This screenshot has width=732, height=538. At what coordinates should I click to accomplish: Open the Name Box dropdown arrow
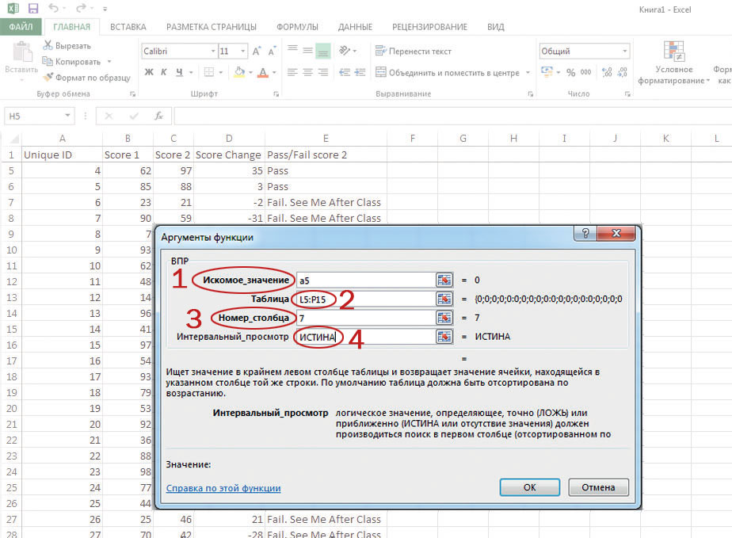(x=67, y=116)
